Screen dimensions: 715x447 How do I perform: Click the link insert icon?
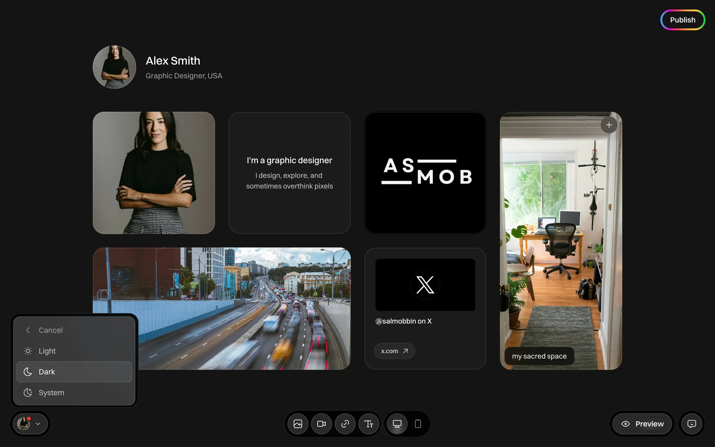(345, 424)
